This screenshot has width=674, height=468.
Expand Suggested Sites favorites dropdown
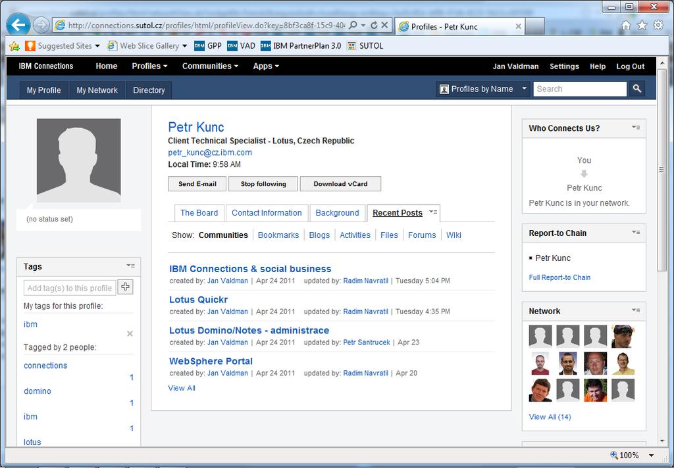[x=97, y=46]
